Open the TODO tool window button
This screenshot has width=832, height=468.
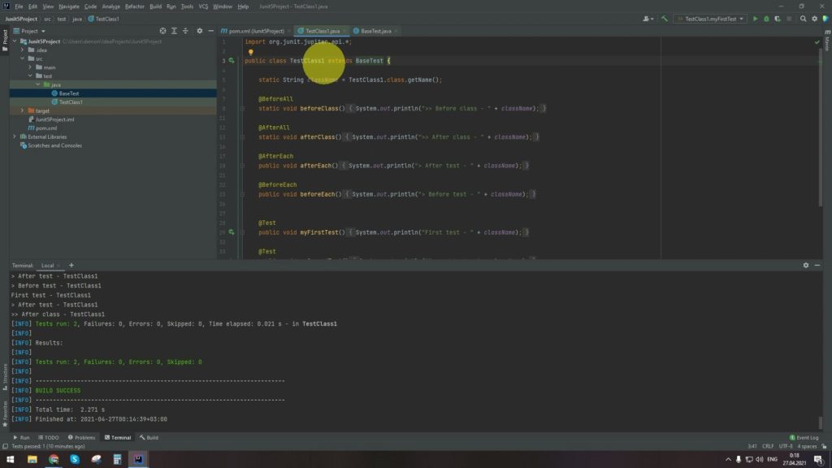pos(48,438)
